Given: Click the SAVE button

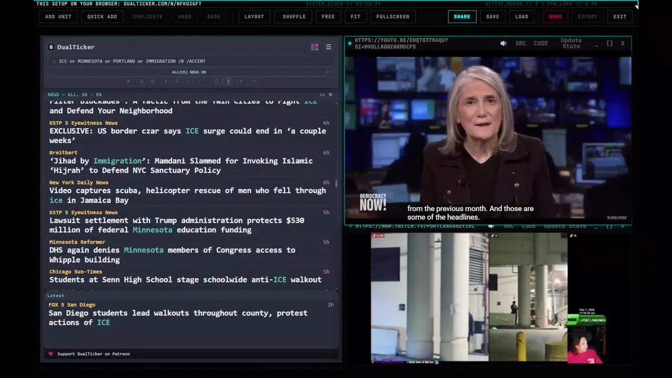Looking at the screenshot, I should [492, 17].
